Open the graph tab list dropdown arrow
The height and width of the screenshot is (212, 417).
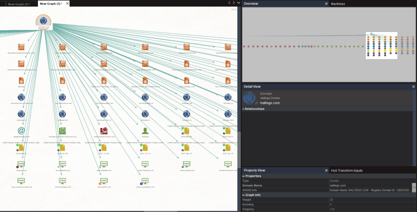239,3
